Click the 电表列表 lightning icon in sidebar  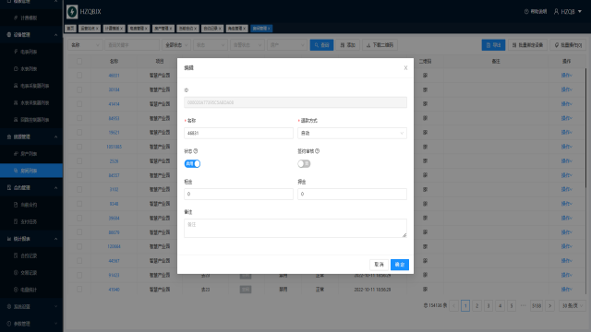16,52
